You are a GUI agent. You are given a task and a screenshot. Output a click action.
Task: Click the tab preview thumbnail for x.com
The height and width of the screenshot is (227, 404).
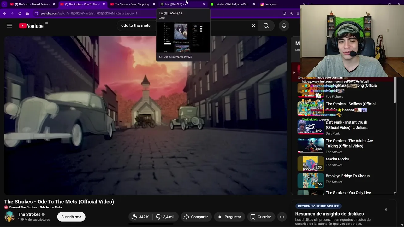click(183, 37)
